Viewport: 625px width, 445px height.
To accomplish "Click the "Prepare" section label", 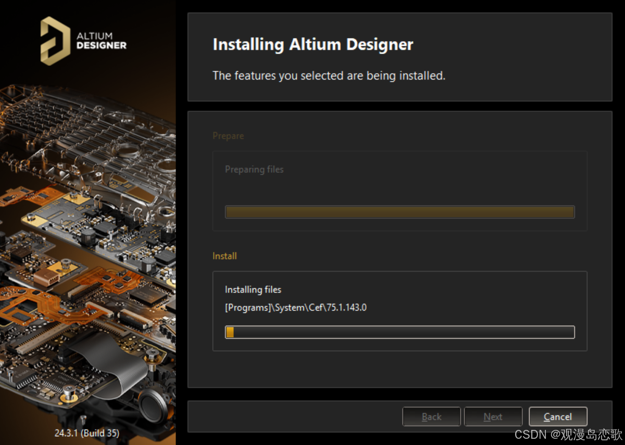I will tap(228, 136).
